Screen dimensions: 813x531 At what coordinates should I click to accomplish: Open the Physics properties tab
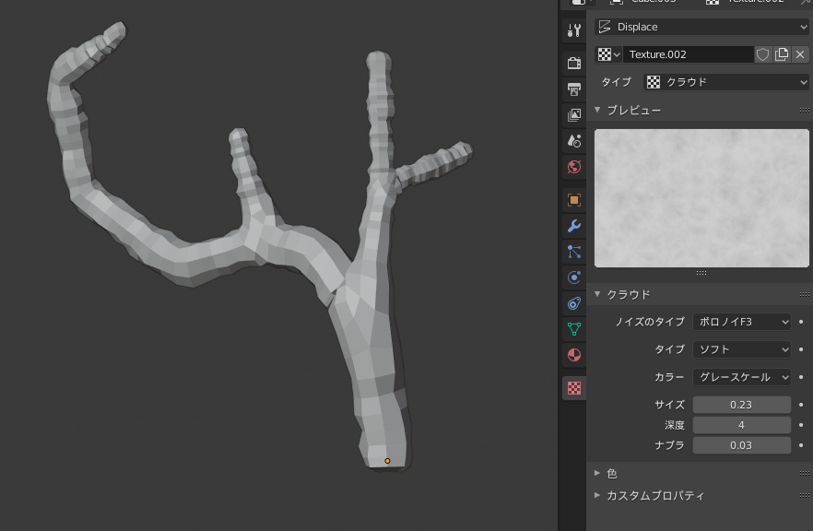click(574, 277)
